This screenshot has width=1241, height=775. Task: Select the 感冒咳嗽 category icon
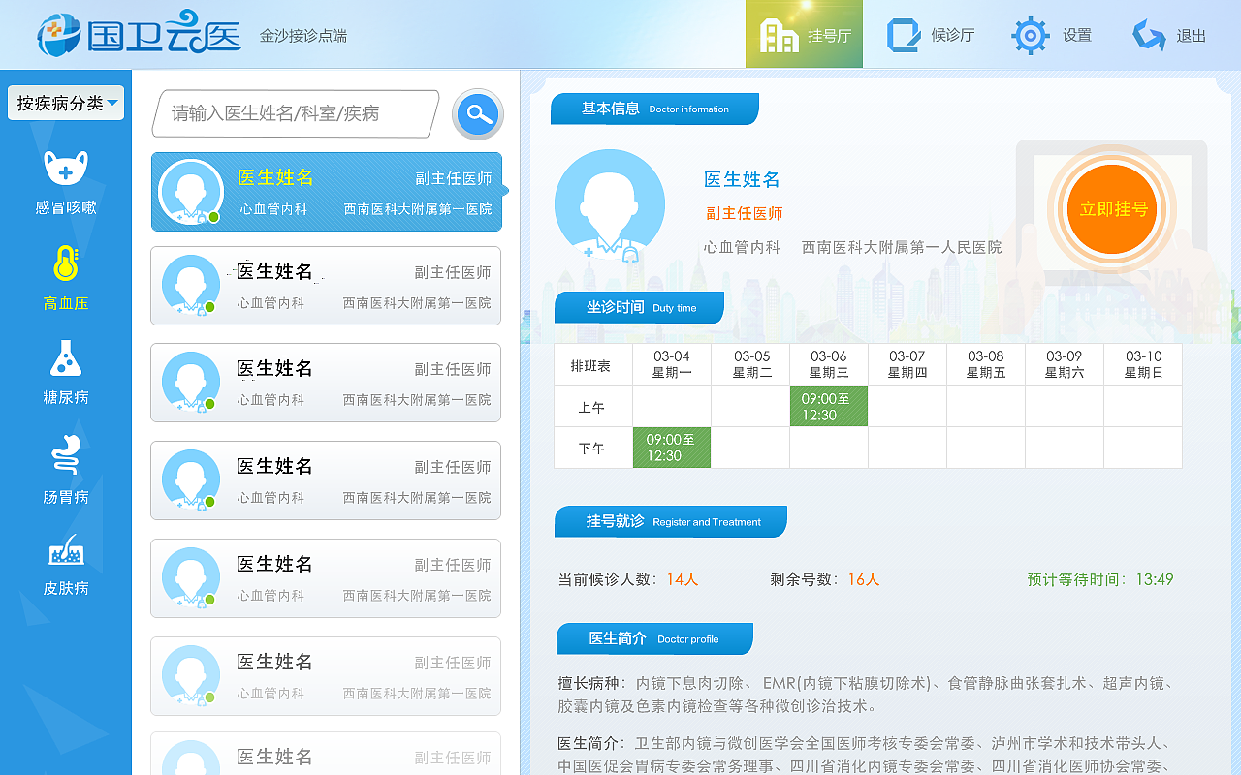[x=66, y=169]
